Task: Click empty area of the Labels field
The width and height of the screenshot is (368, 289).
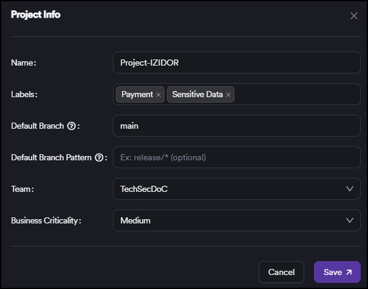Action: pos(296,95)
